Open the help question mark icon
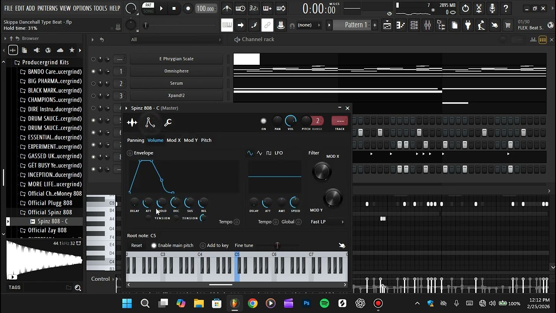This screenshot has height=313, width=556. click(x=506, y=8)
